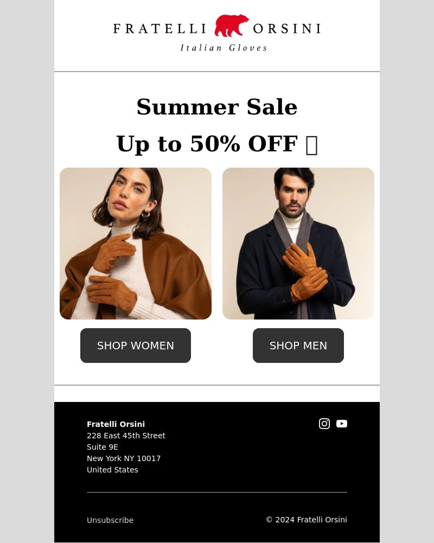Open the Instagram icon in footer

(x=324, y=424)
